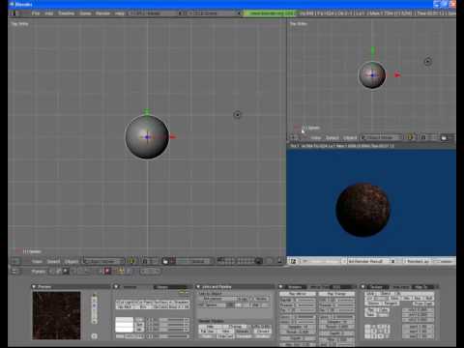Screen dimensions: 464x348
Task: Toggle the translate manipulator triangle in the left view
Action: 173,261
